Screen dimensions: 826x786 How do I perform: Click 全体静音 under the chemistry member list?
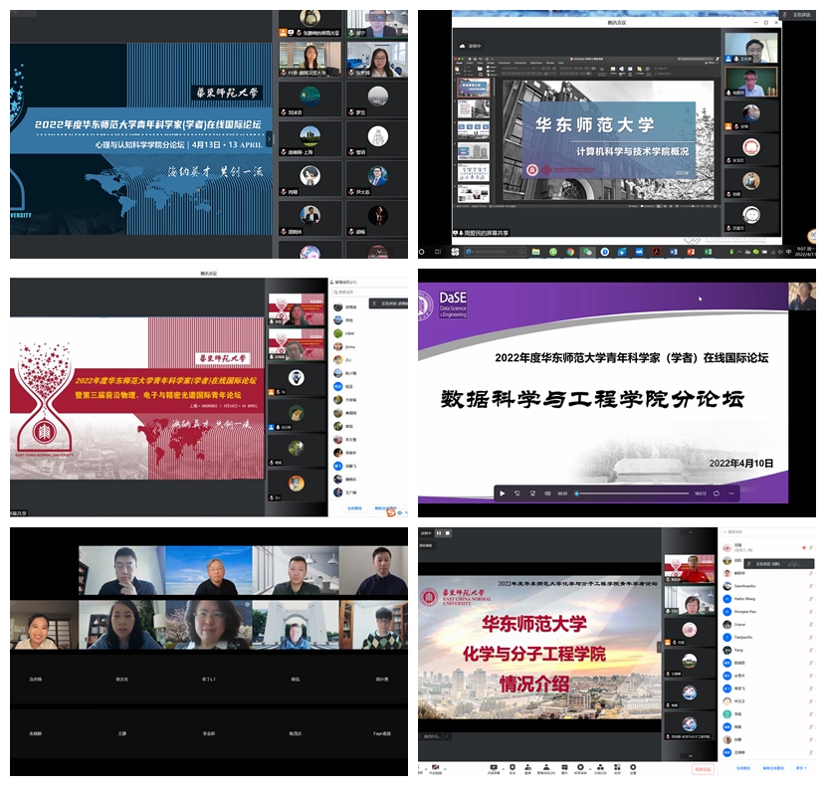(742, 768)
